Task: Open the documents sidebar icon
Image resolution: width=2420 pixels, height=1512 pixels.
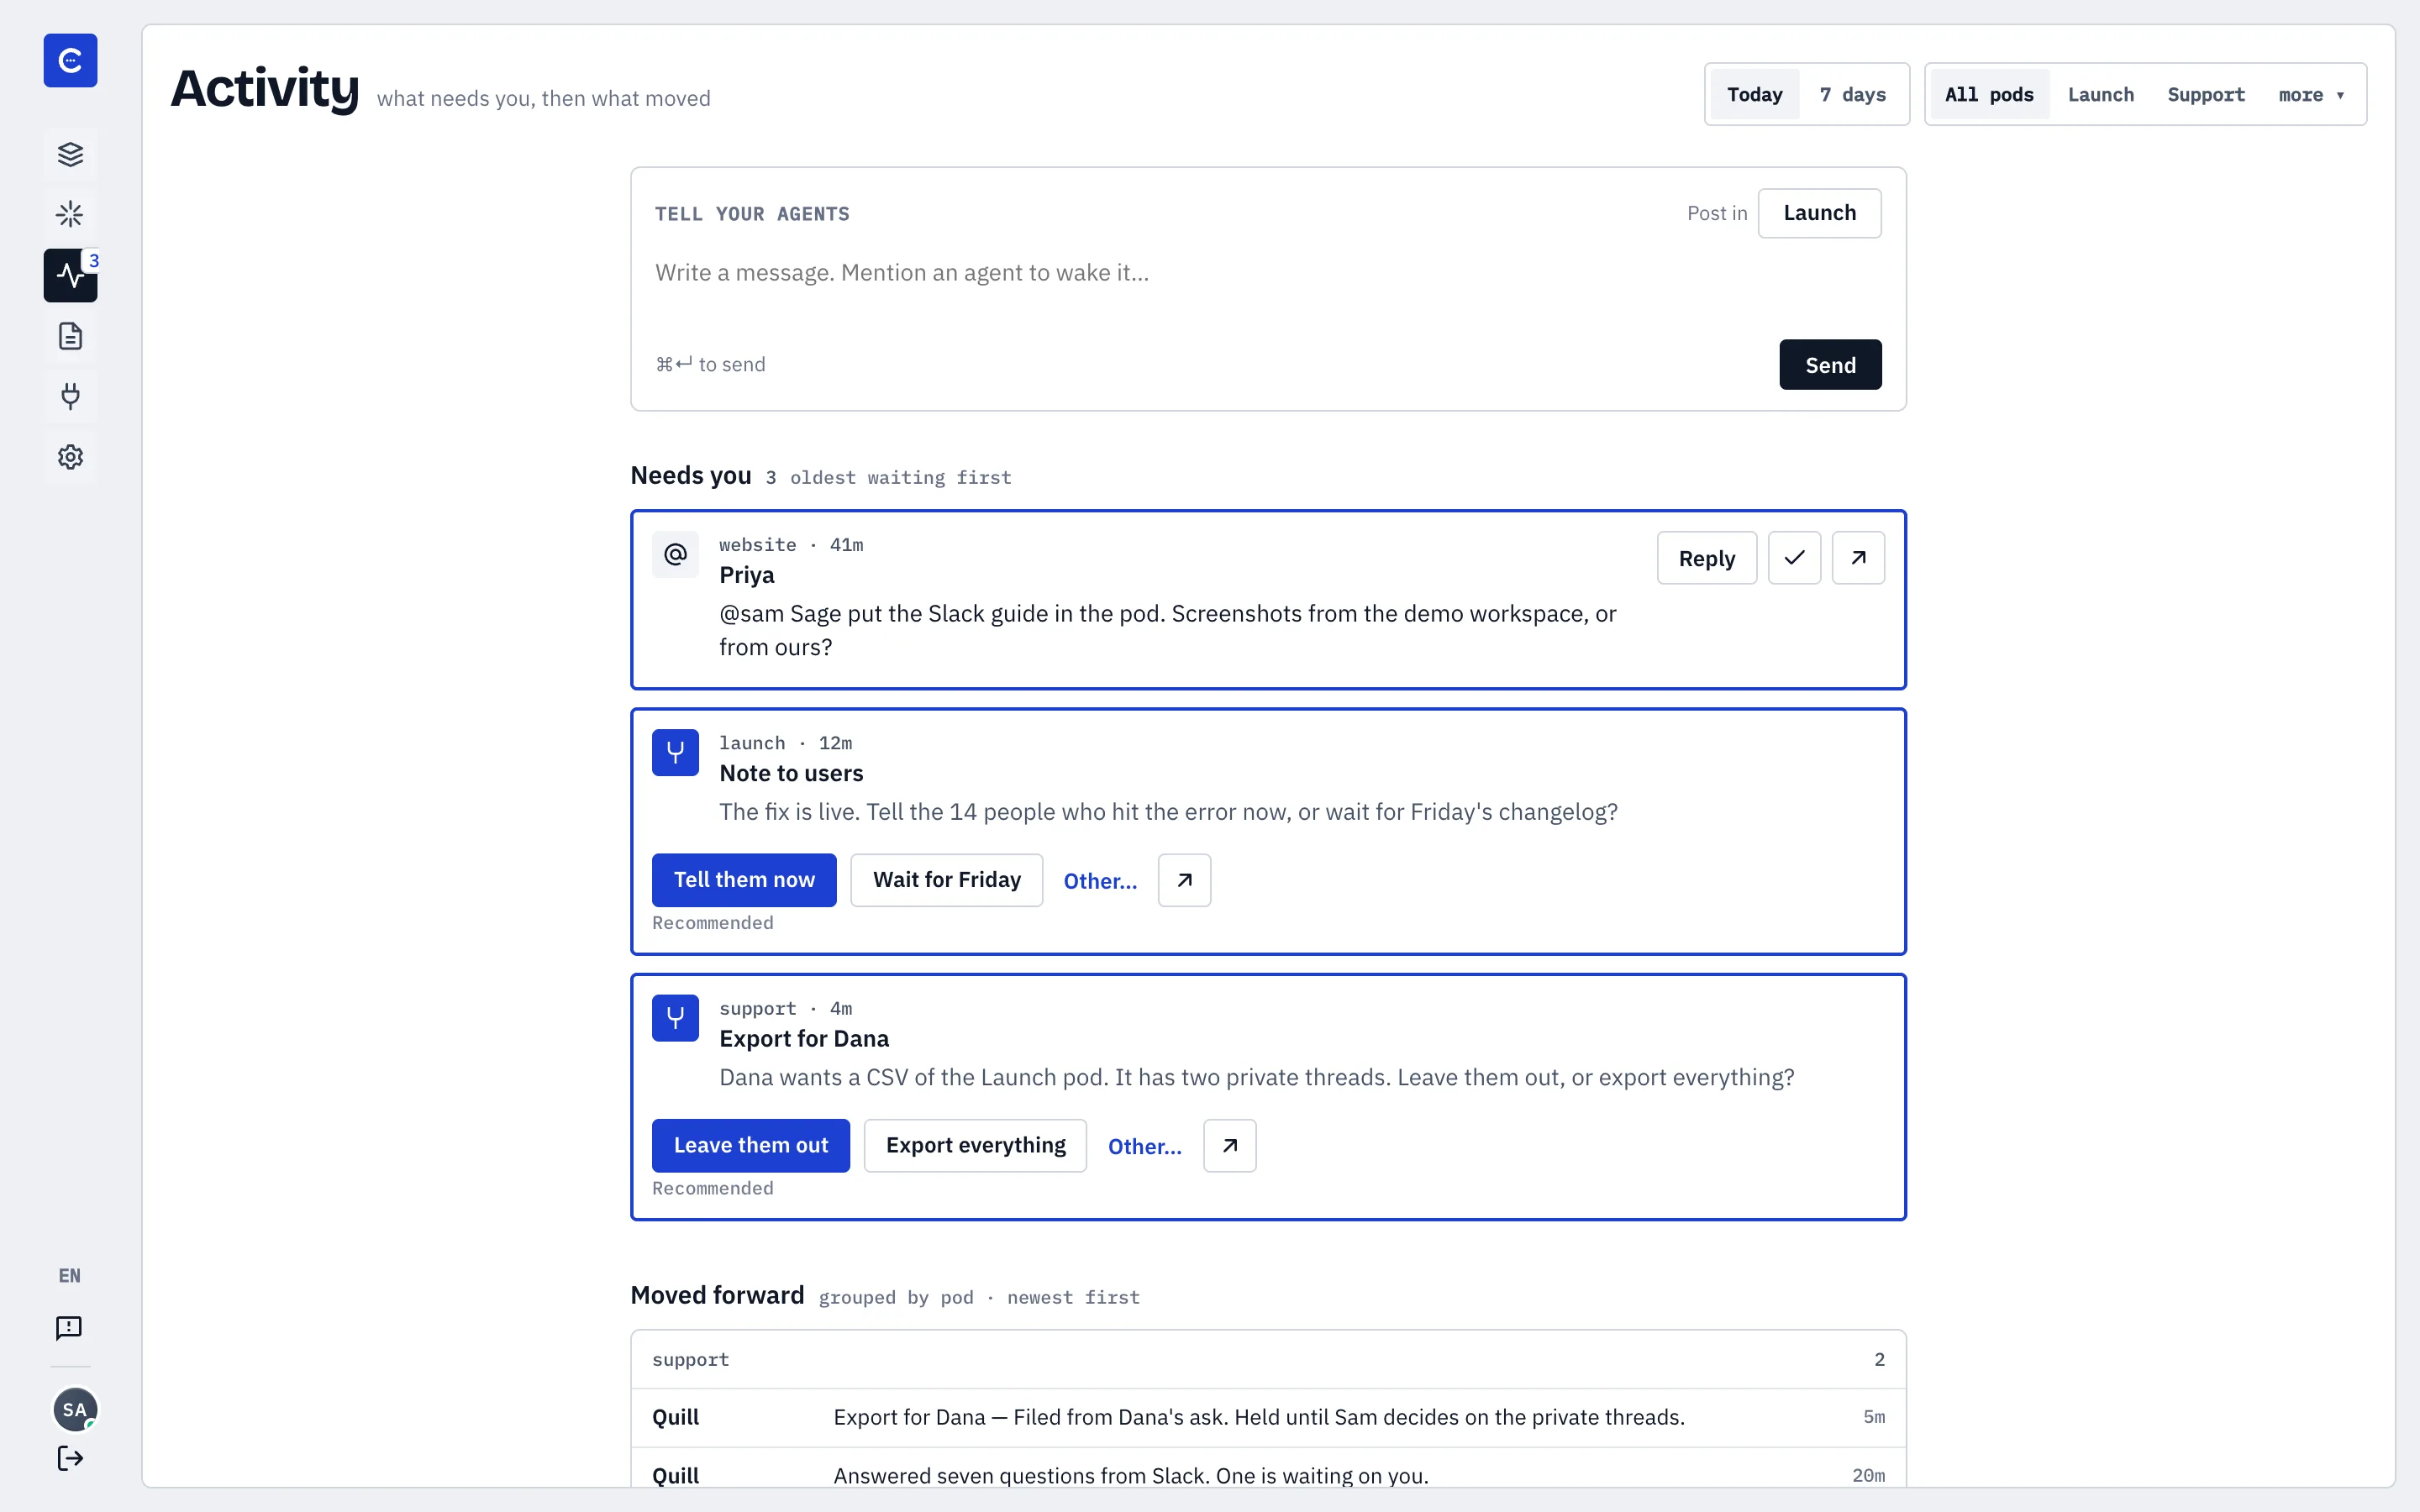Action: click(70, 336)
